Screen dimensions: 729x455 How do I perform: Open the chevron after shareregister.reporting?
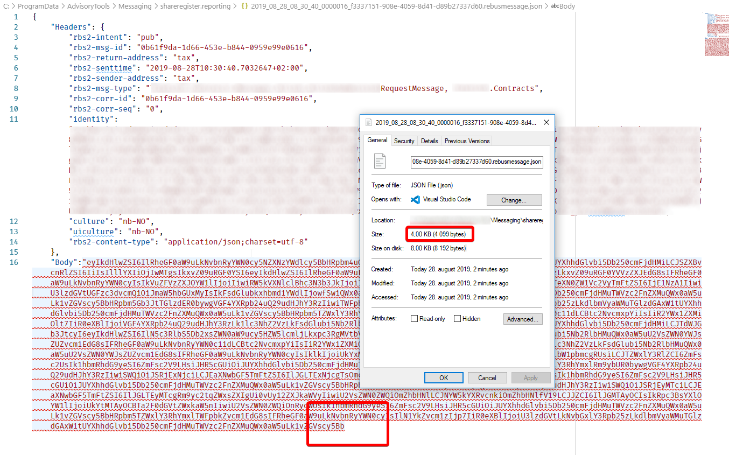tap(235, 6)
